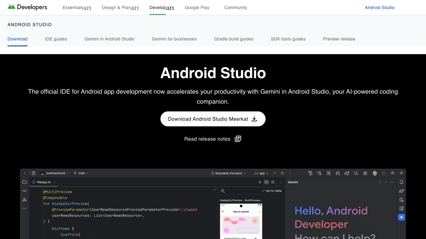426x239 pixels.
Task: Minimize the Gemini panel
Action: click(392, 182)
